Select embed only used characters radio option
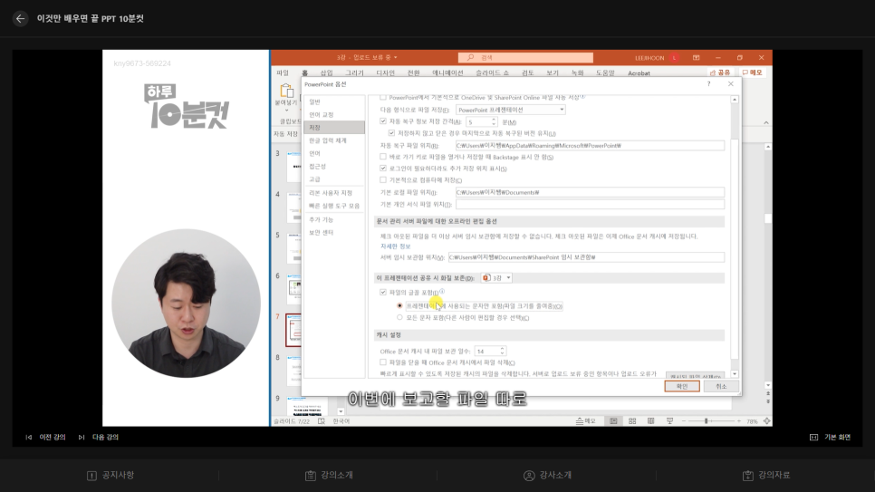The height and width of the screenshot is (492, 875). coord(399,305)
